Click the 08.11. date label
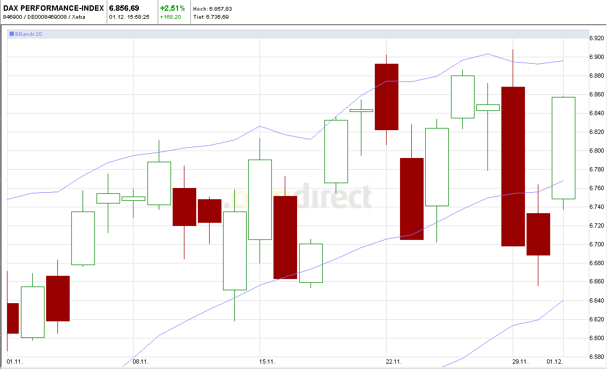This screenshot has height=369, width=607. click(140, 362)
